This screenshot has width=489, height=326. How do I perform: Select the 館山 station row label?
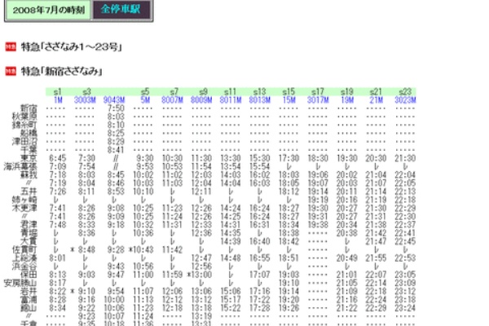pyautogui.click(x=29, y=308)
